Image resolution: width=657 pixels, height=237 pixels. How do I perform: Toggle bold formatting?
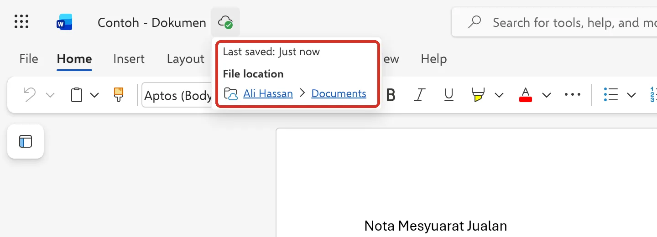[391, 95]
